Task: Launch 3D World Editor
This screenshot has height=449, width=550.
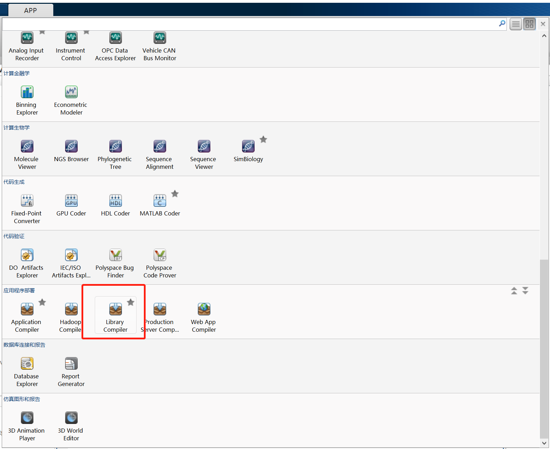Action: (x=71, y=427)
